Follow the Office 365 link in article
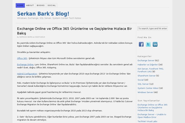Viewport: 185px width, 123px height. (22, 58)
